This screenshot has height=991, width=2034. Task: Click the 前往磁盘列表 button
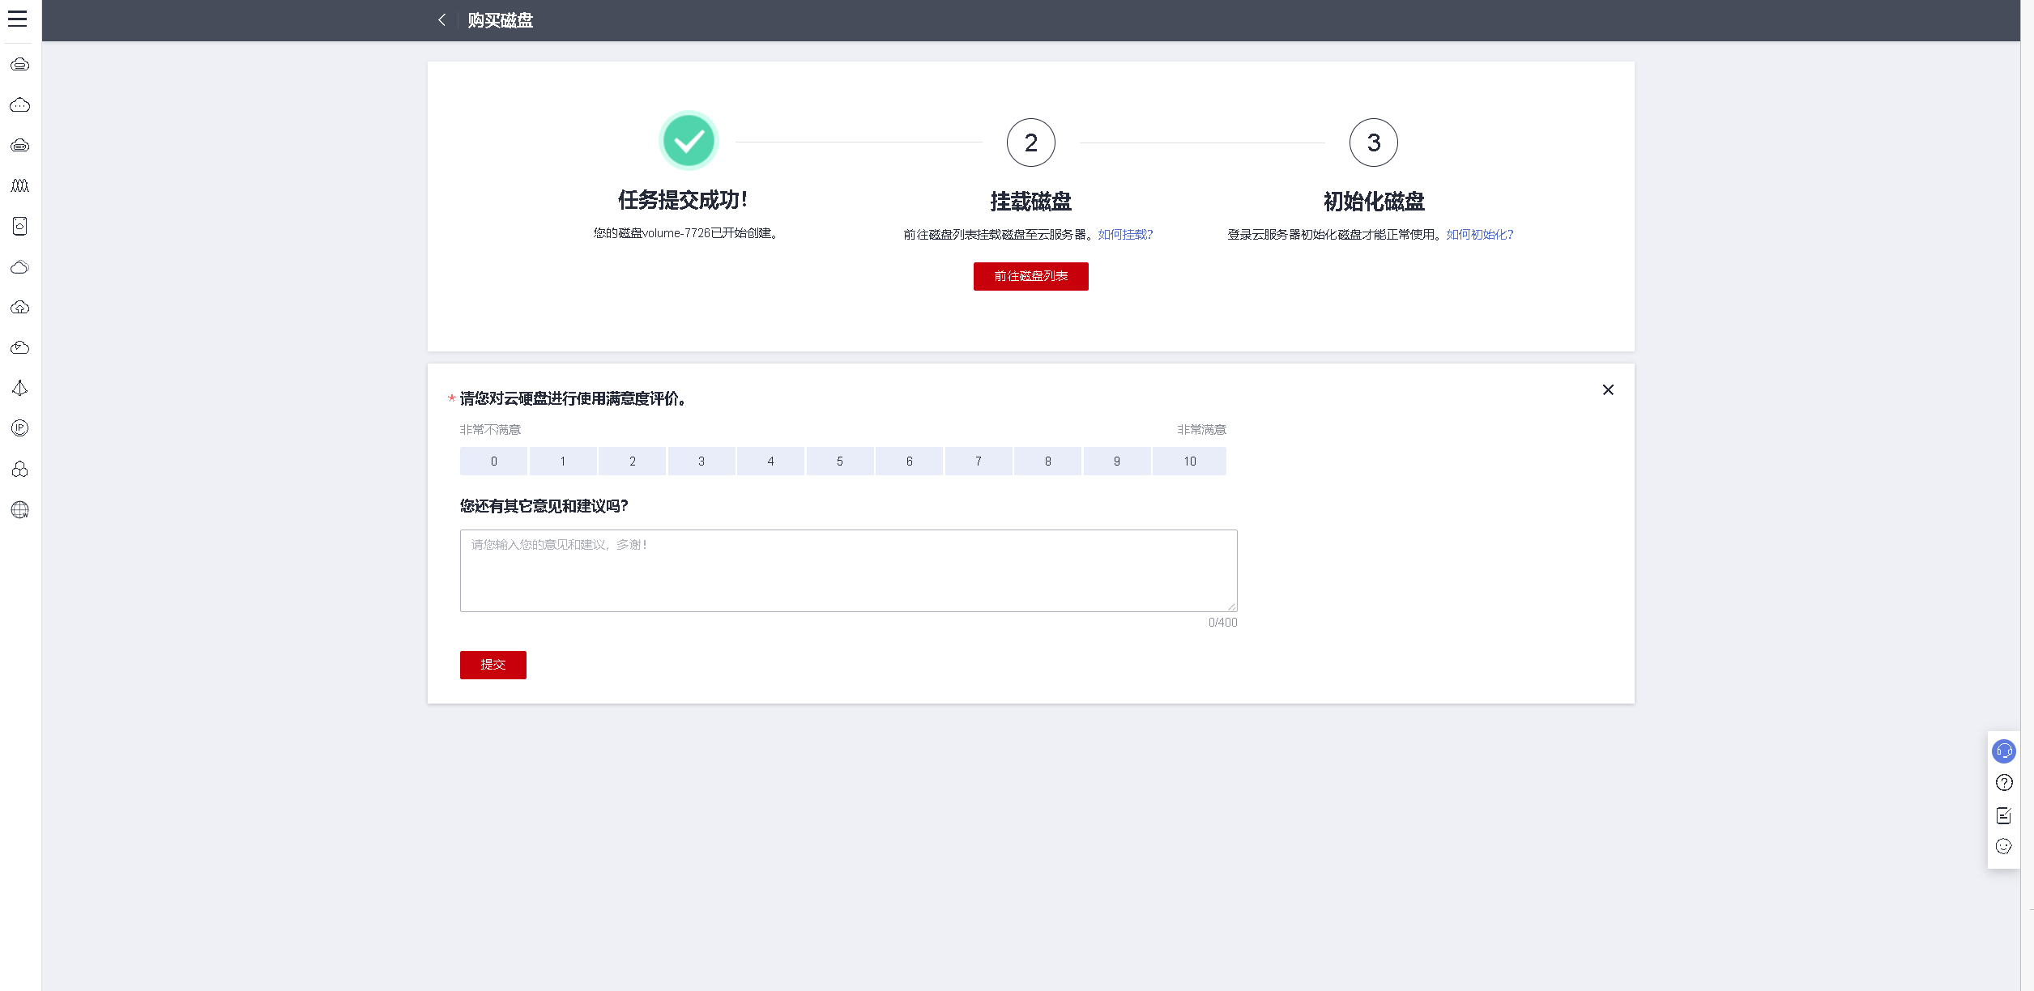coord(1030,276)
